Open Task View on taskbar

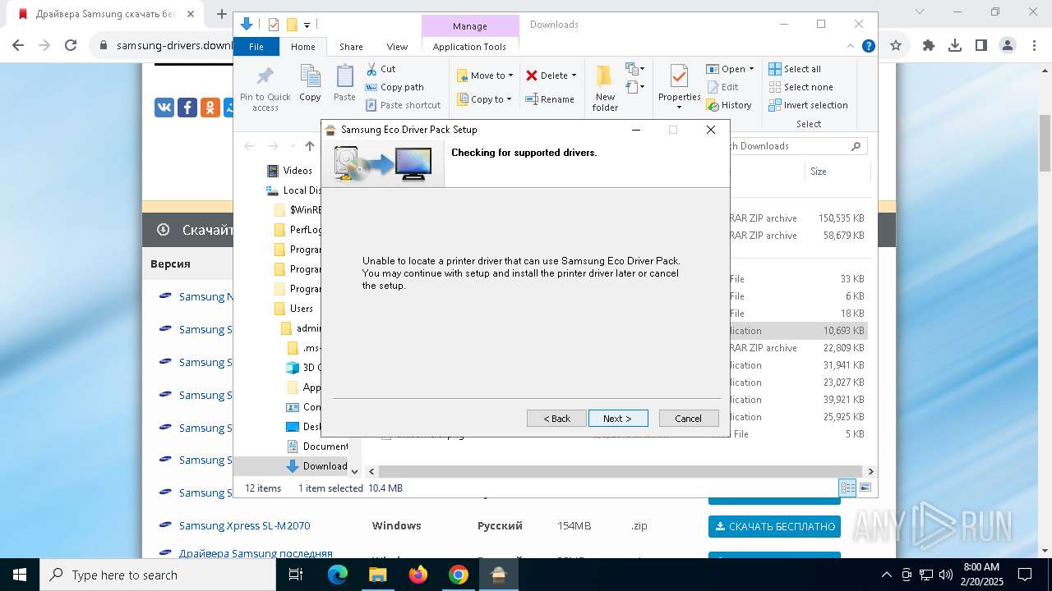tap(298, 575)
